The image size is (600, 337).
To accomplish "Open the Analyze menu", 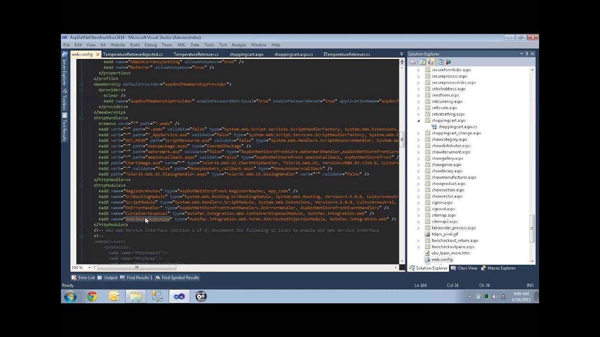I will (239, 45).
